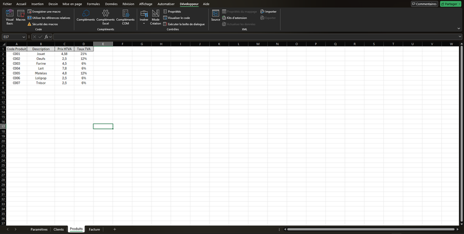Open the Macros list
This screenshot has width=464, height=234.
click(21, 16)
